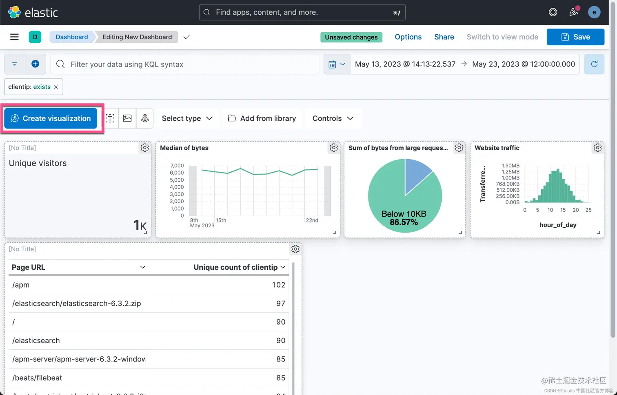Open Unique count of clientip column menu
This screenshot has height=395, width=617.
click(283, 267)
